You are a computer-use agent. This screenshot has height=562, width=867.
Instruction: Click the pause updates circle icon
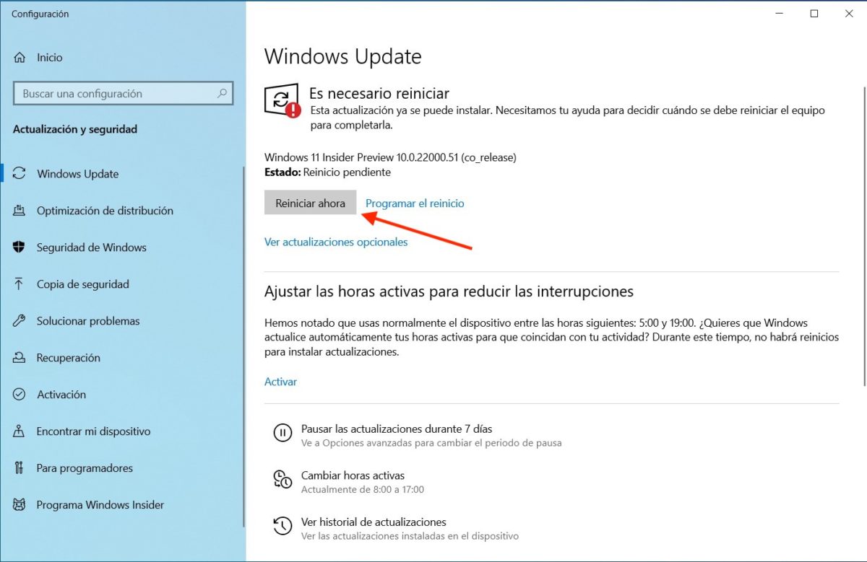coord(282,433)
